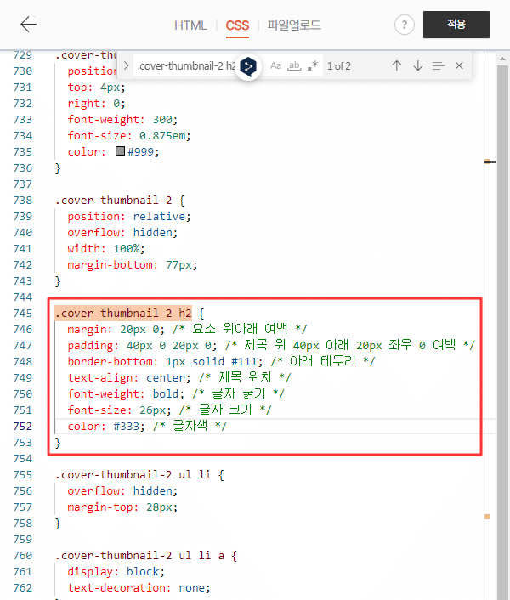Click the search input containing .cover-thumbnail-2 h2
510x600 pixels.
tap(186, 65)
